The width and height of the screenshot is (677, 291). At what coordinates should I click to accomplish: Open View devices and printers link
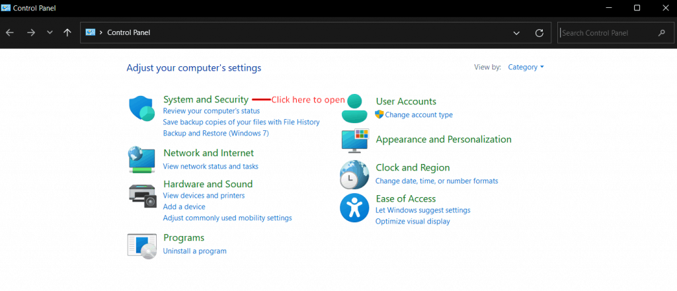click(x=204, y=196)
